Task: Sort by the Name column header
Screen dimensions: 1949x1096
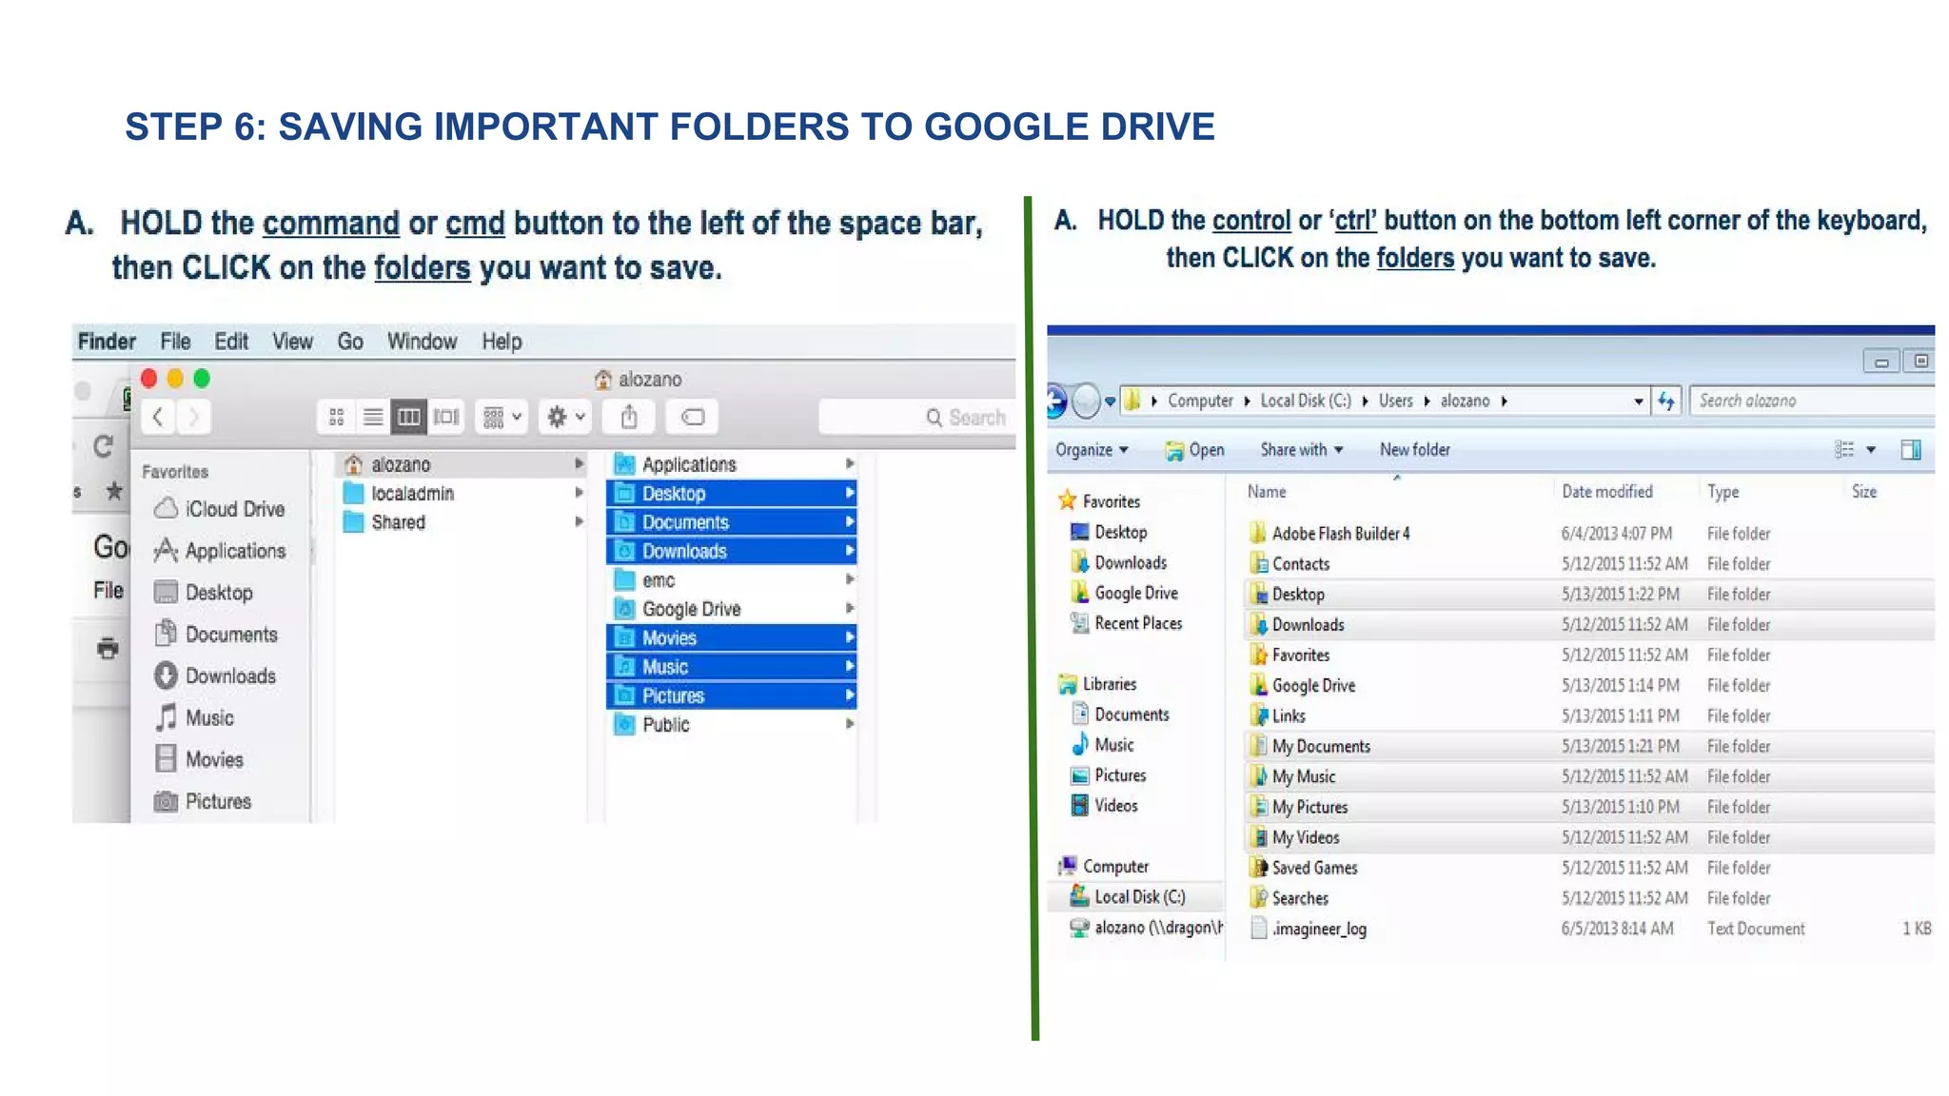Action: (x=1267, y=492)
